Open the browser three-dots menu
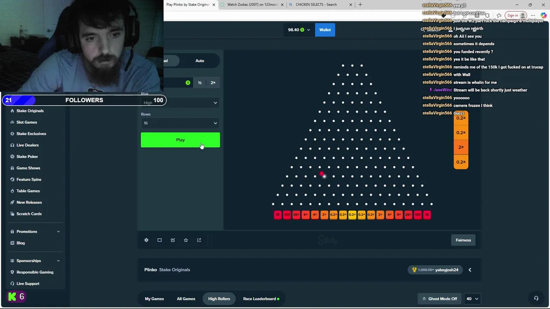 click(x=533, y=15)
